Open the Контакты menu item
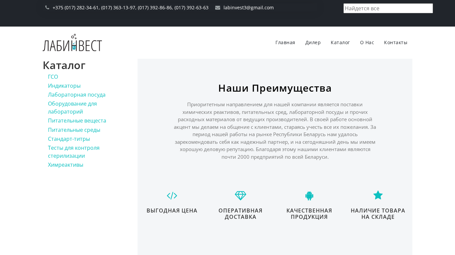455x255 pixels. (x=395, y=42)
